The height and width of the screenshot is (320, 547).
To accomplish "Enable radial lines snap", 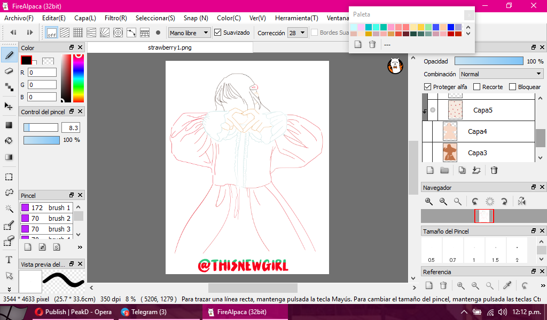I will [x=105, y=33].
